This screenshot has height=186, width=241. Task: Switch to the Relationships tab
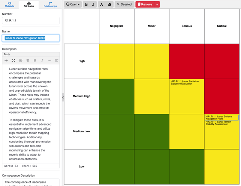pyautogui.click(x=50, y=4)
